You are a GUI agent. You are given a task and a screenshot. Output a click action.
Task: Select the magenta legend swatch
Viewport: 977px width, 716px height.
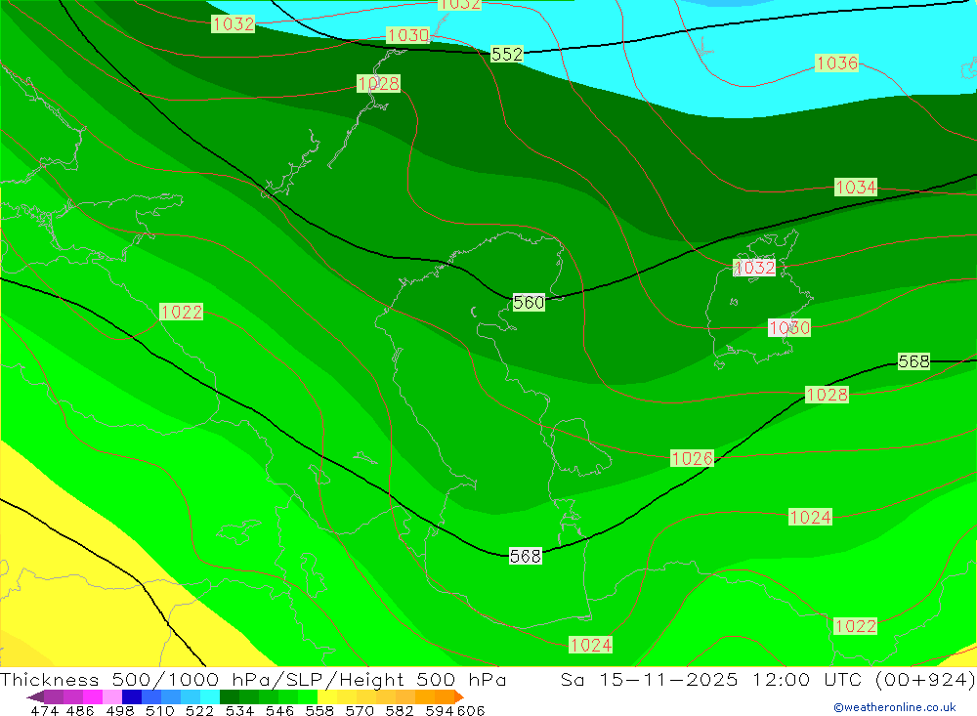coord(93,696)
